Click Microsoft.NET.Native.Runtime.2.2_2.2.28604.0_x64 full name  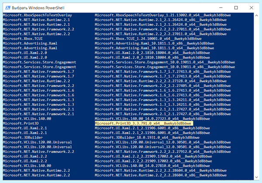click(161, 170)
